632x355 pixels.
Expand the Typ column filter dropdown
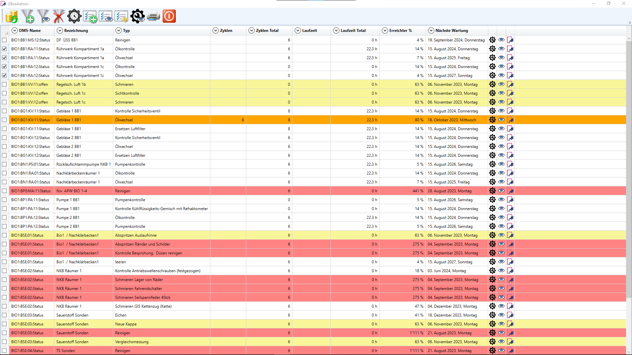[118, 31]
